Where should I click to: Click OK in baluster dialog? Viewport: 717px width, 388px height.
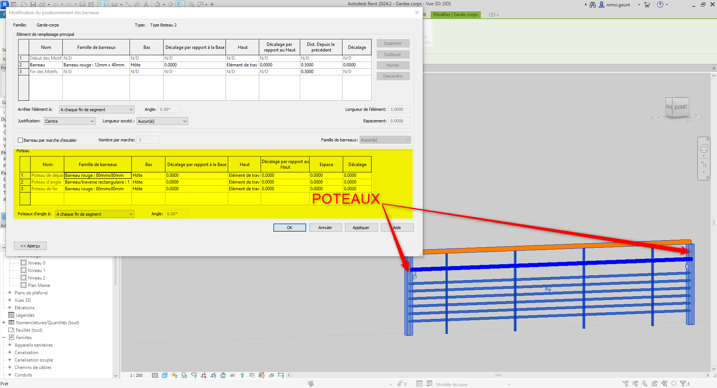pos(290,228)
